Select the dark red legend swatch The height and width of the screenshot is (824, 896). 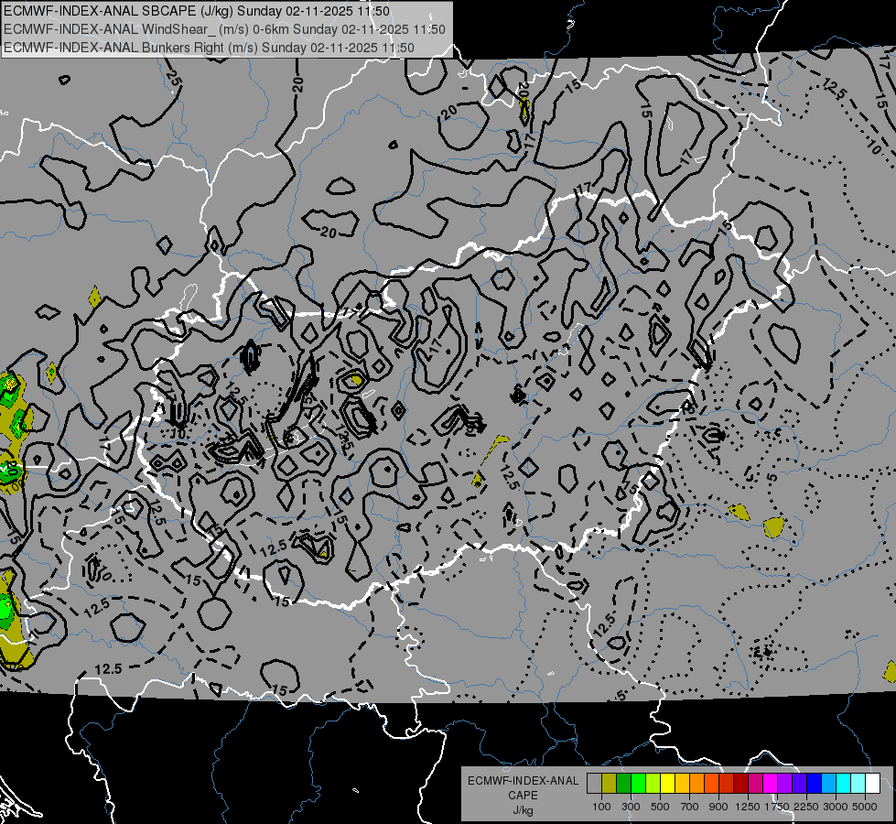click(x=740, y=784)
